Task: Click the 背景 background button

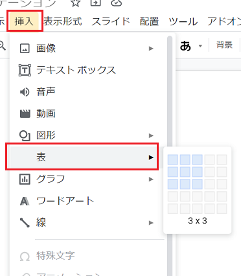Action: [224, 45]
